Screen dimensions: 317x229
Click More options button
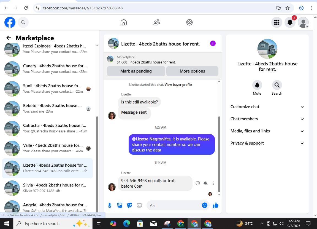click(x=192, y=71)
